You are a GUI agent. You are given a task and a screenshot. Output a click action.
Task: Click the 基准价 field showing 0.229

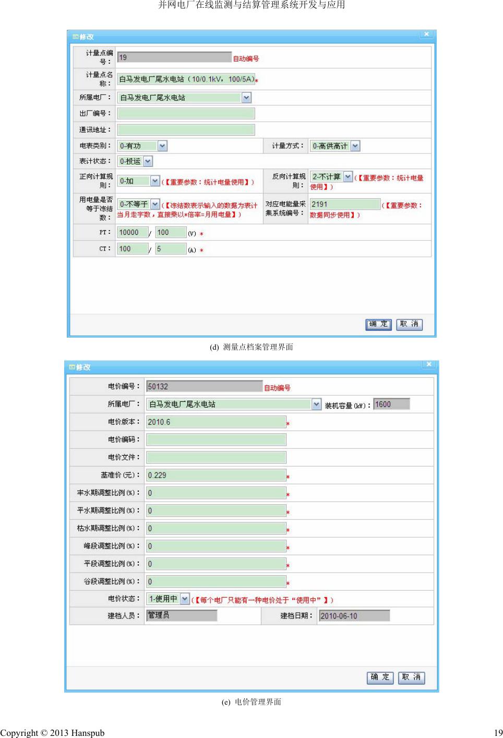(216, 475)
